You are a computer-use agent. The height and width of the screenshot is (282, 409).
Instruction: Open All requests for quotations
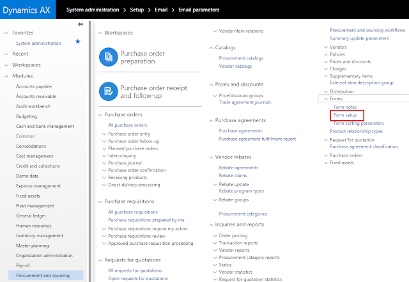pos(135,270)
